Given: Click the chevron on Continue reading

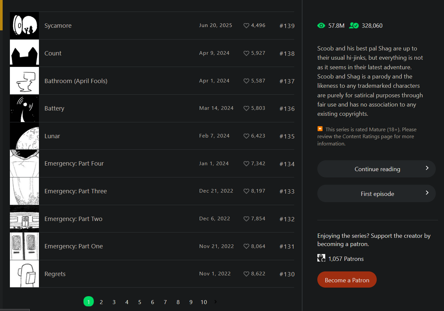Looking at the screenshot, I should 427,168.
